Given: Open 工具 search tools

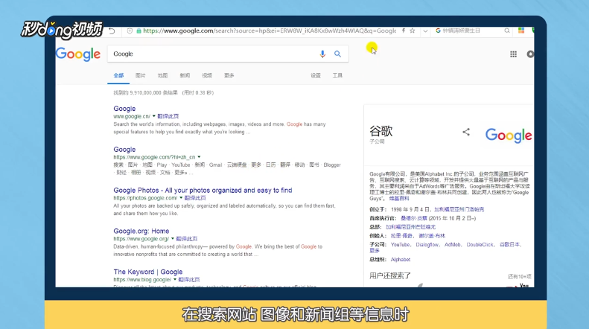Looking at the screenshot, I should (337, 75).
